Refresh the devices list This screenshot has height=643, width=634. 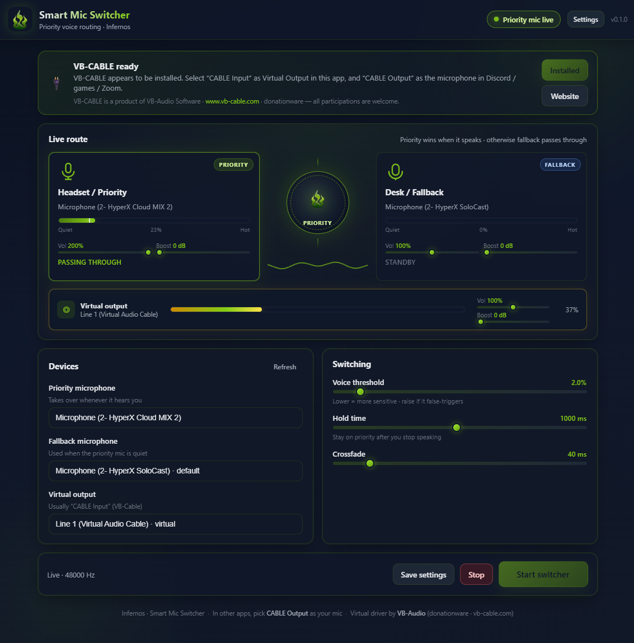tap(285, 367)
